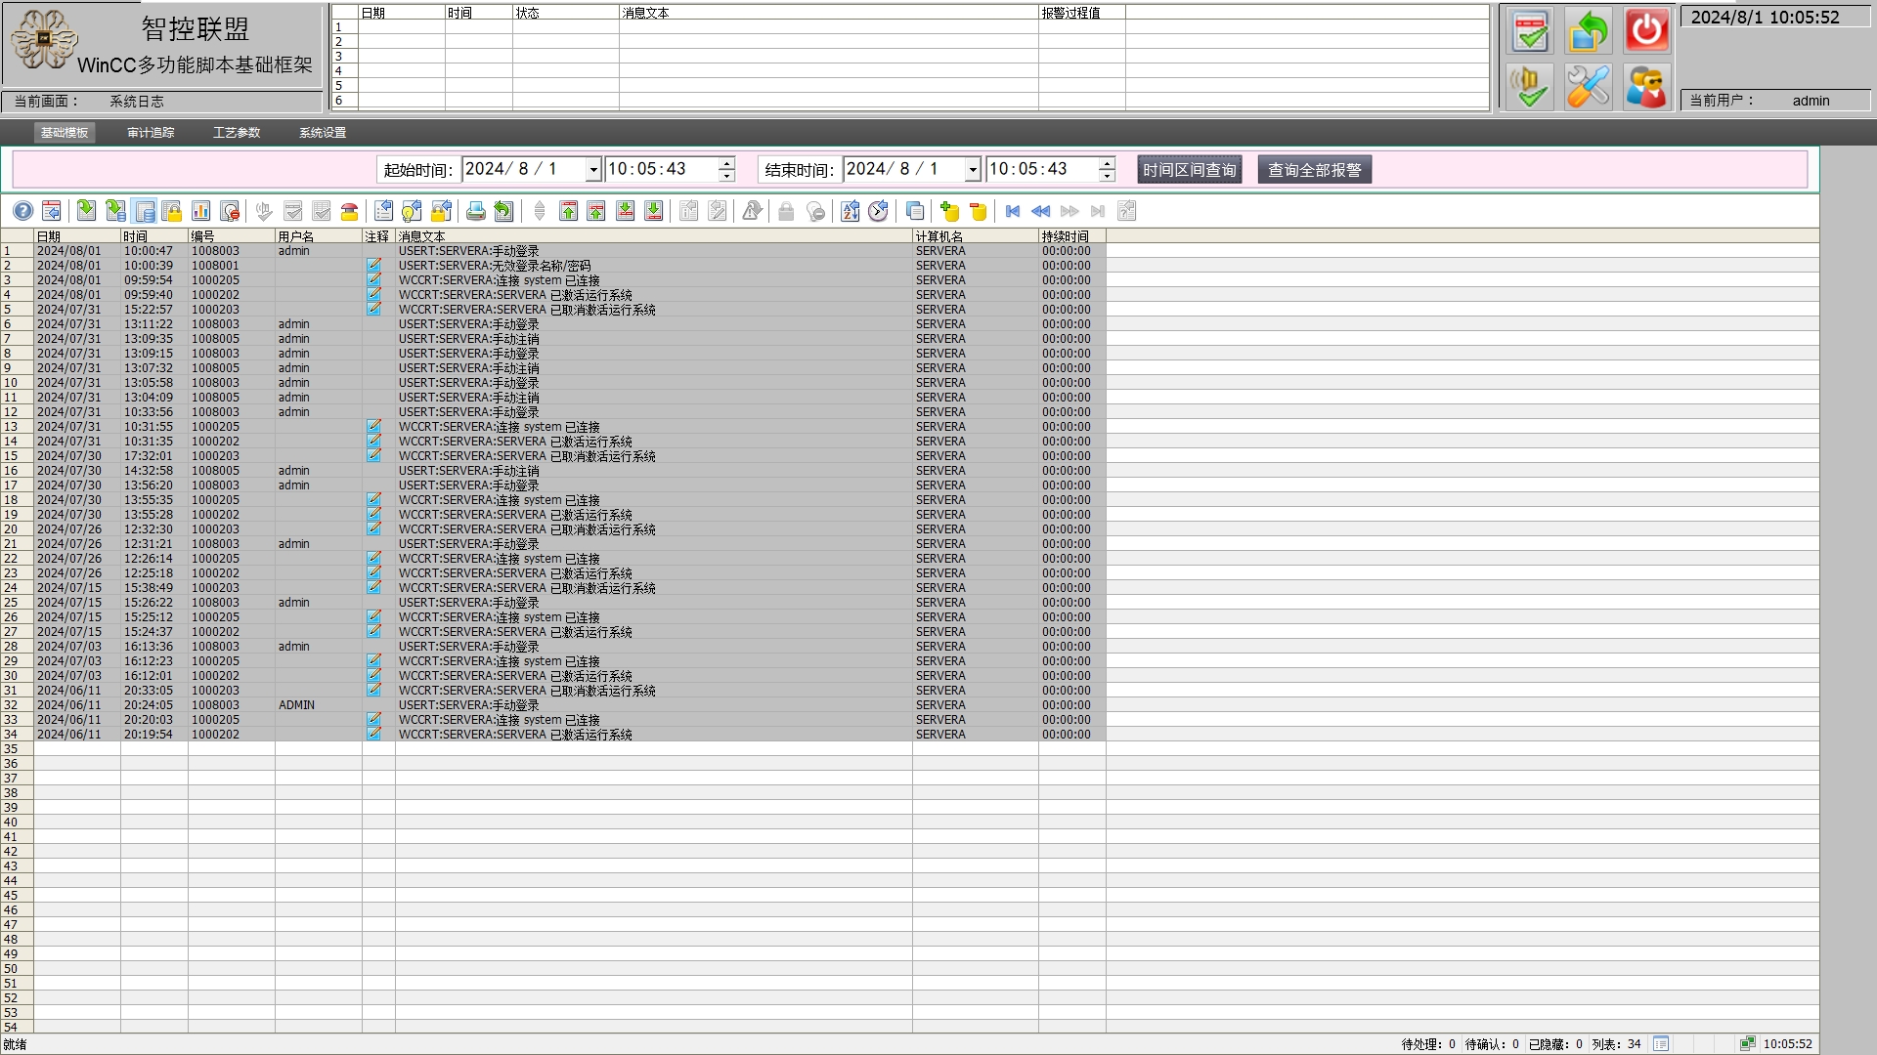Toggle the lock list icon
The width and height of the screenshot is (1877, 1055).
(x=172, y=211)
